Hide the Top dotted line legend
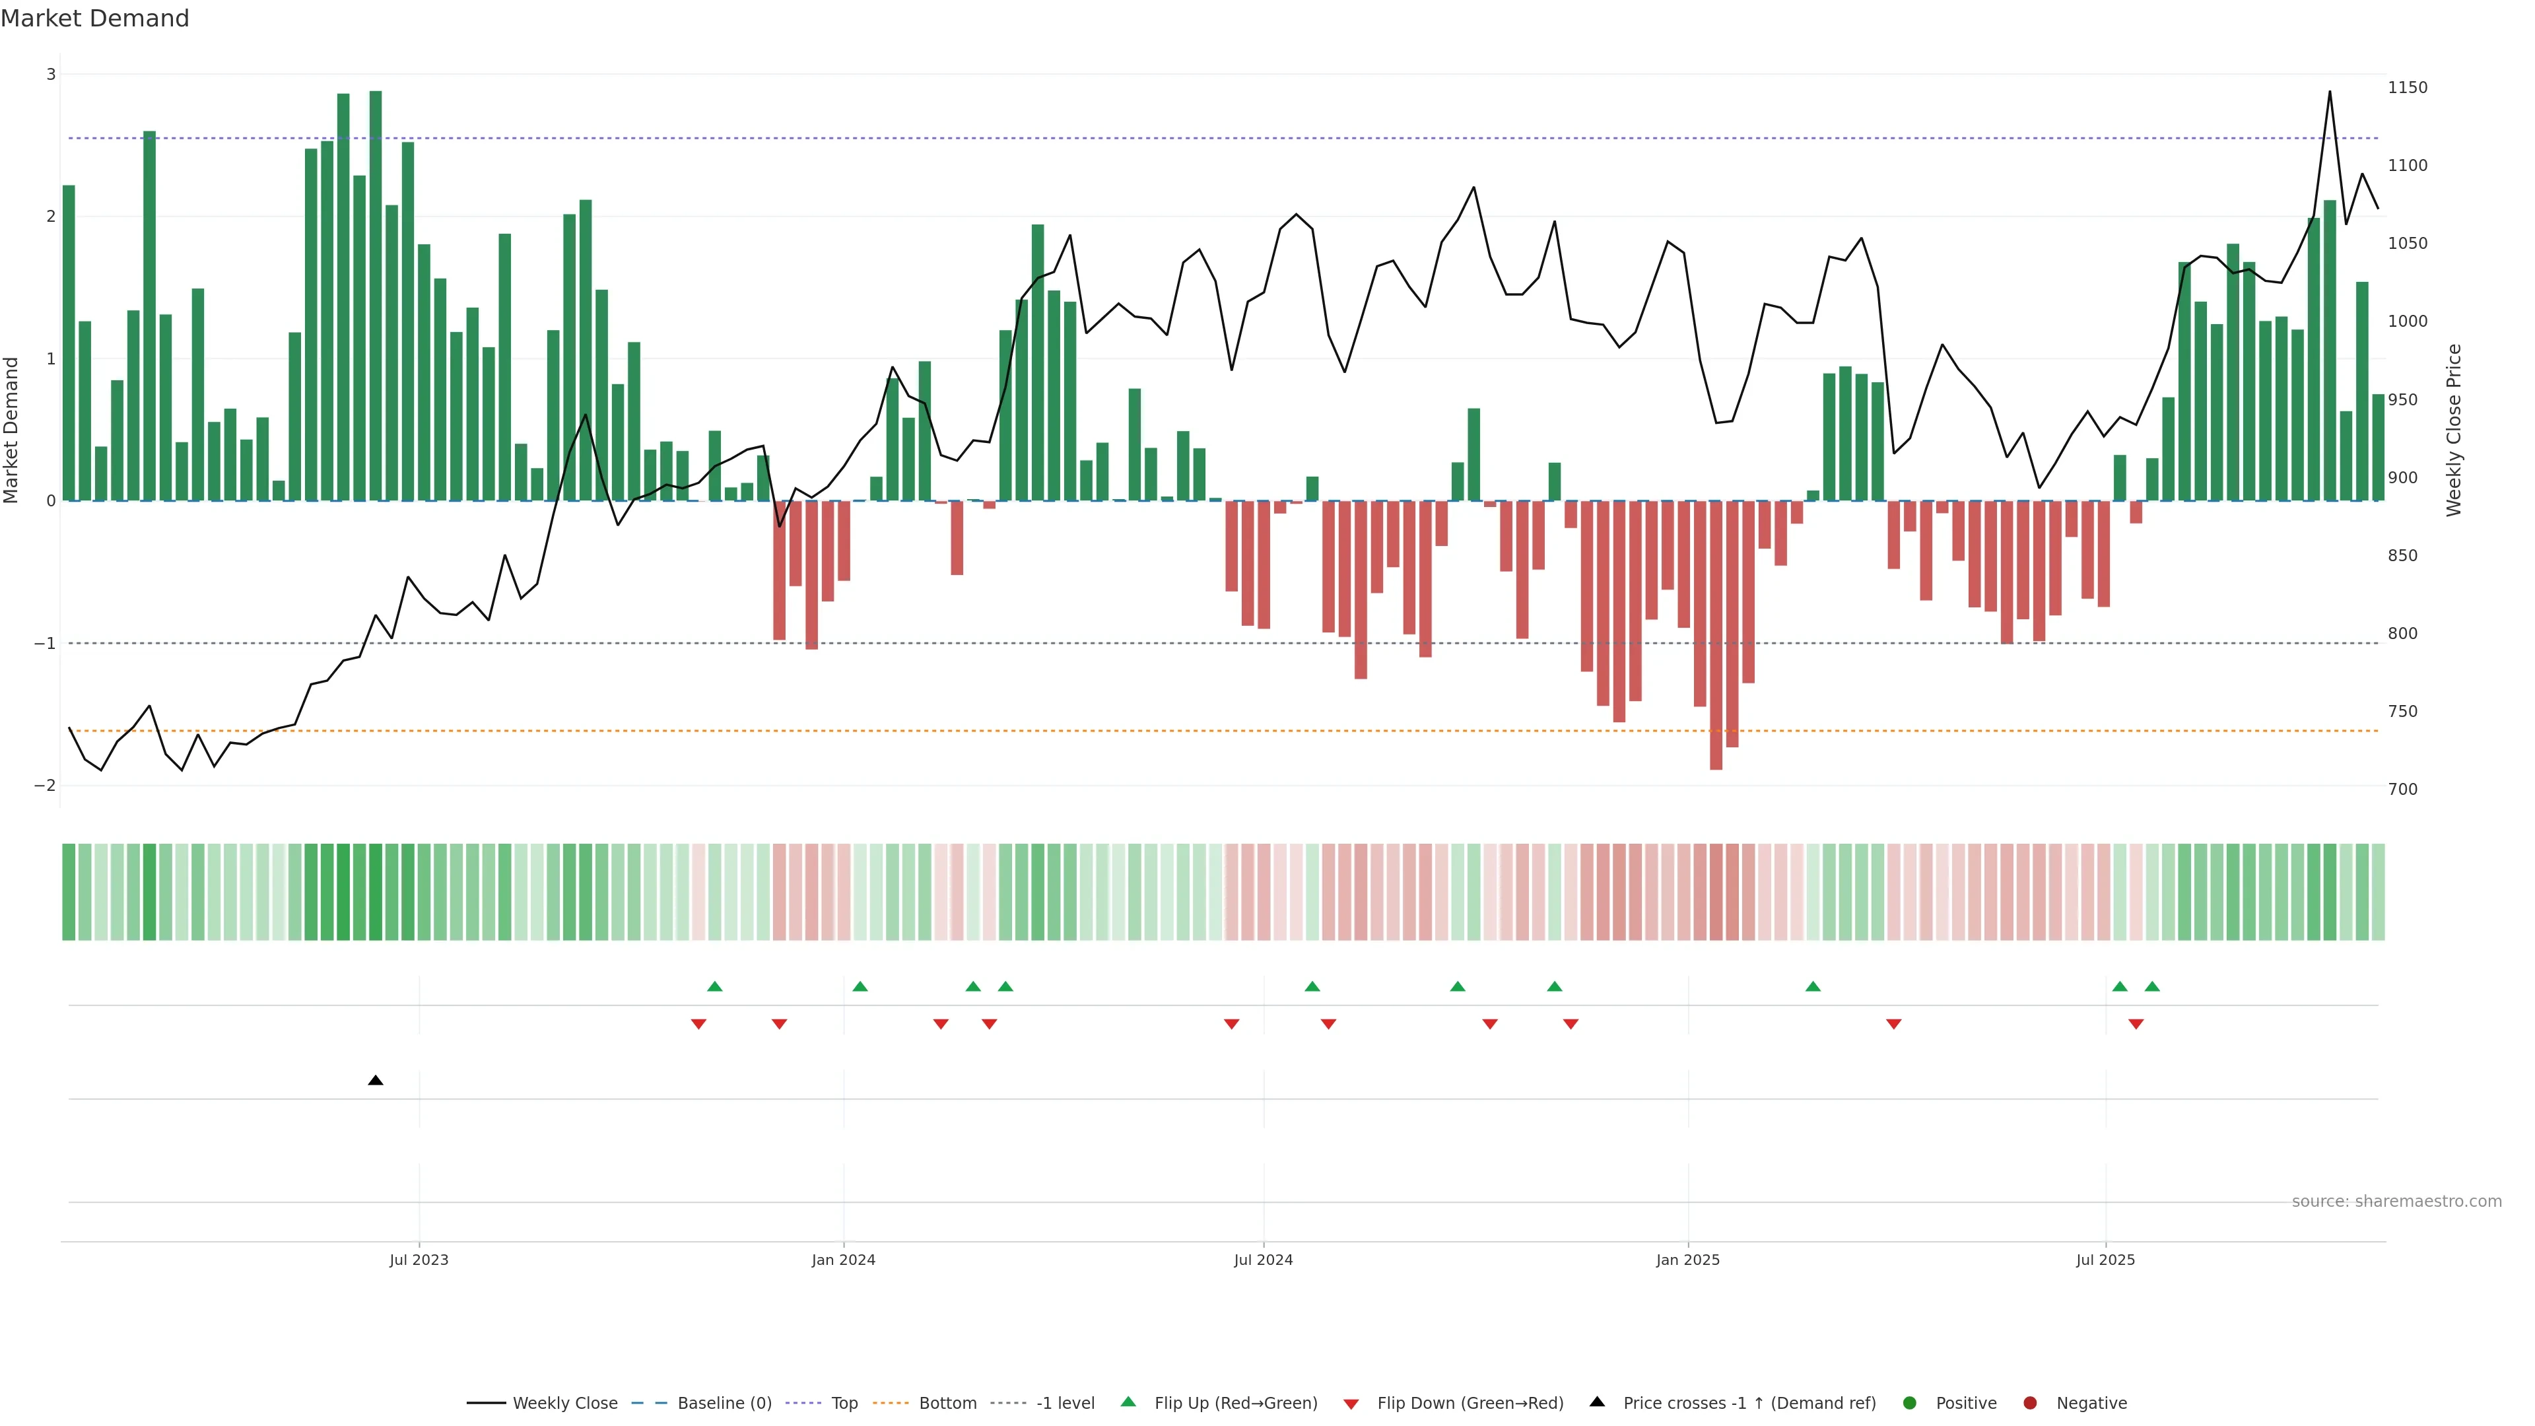Image resolution: width=2535 pixels, height=1426 pixels. pos(844,1402)
